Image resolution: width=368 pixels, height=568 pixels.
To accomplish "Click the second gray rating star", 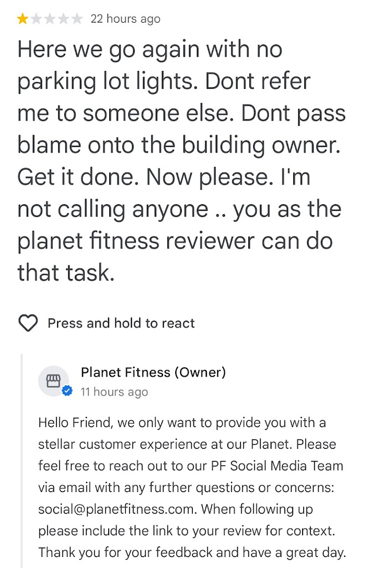I will [36, 19].
